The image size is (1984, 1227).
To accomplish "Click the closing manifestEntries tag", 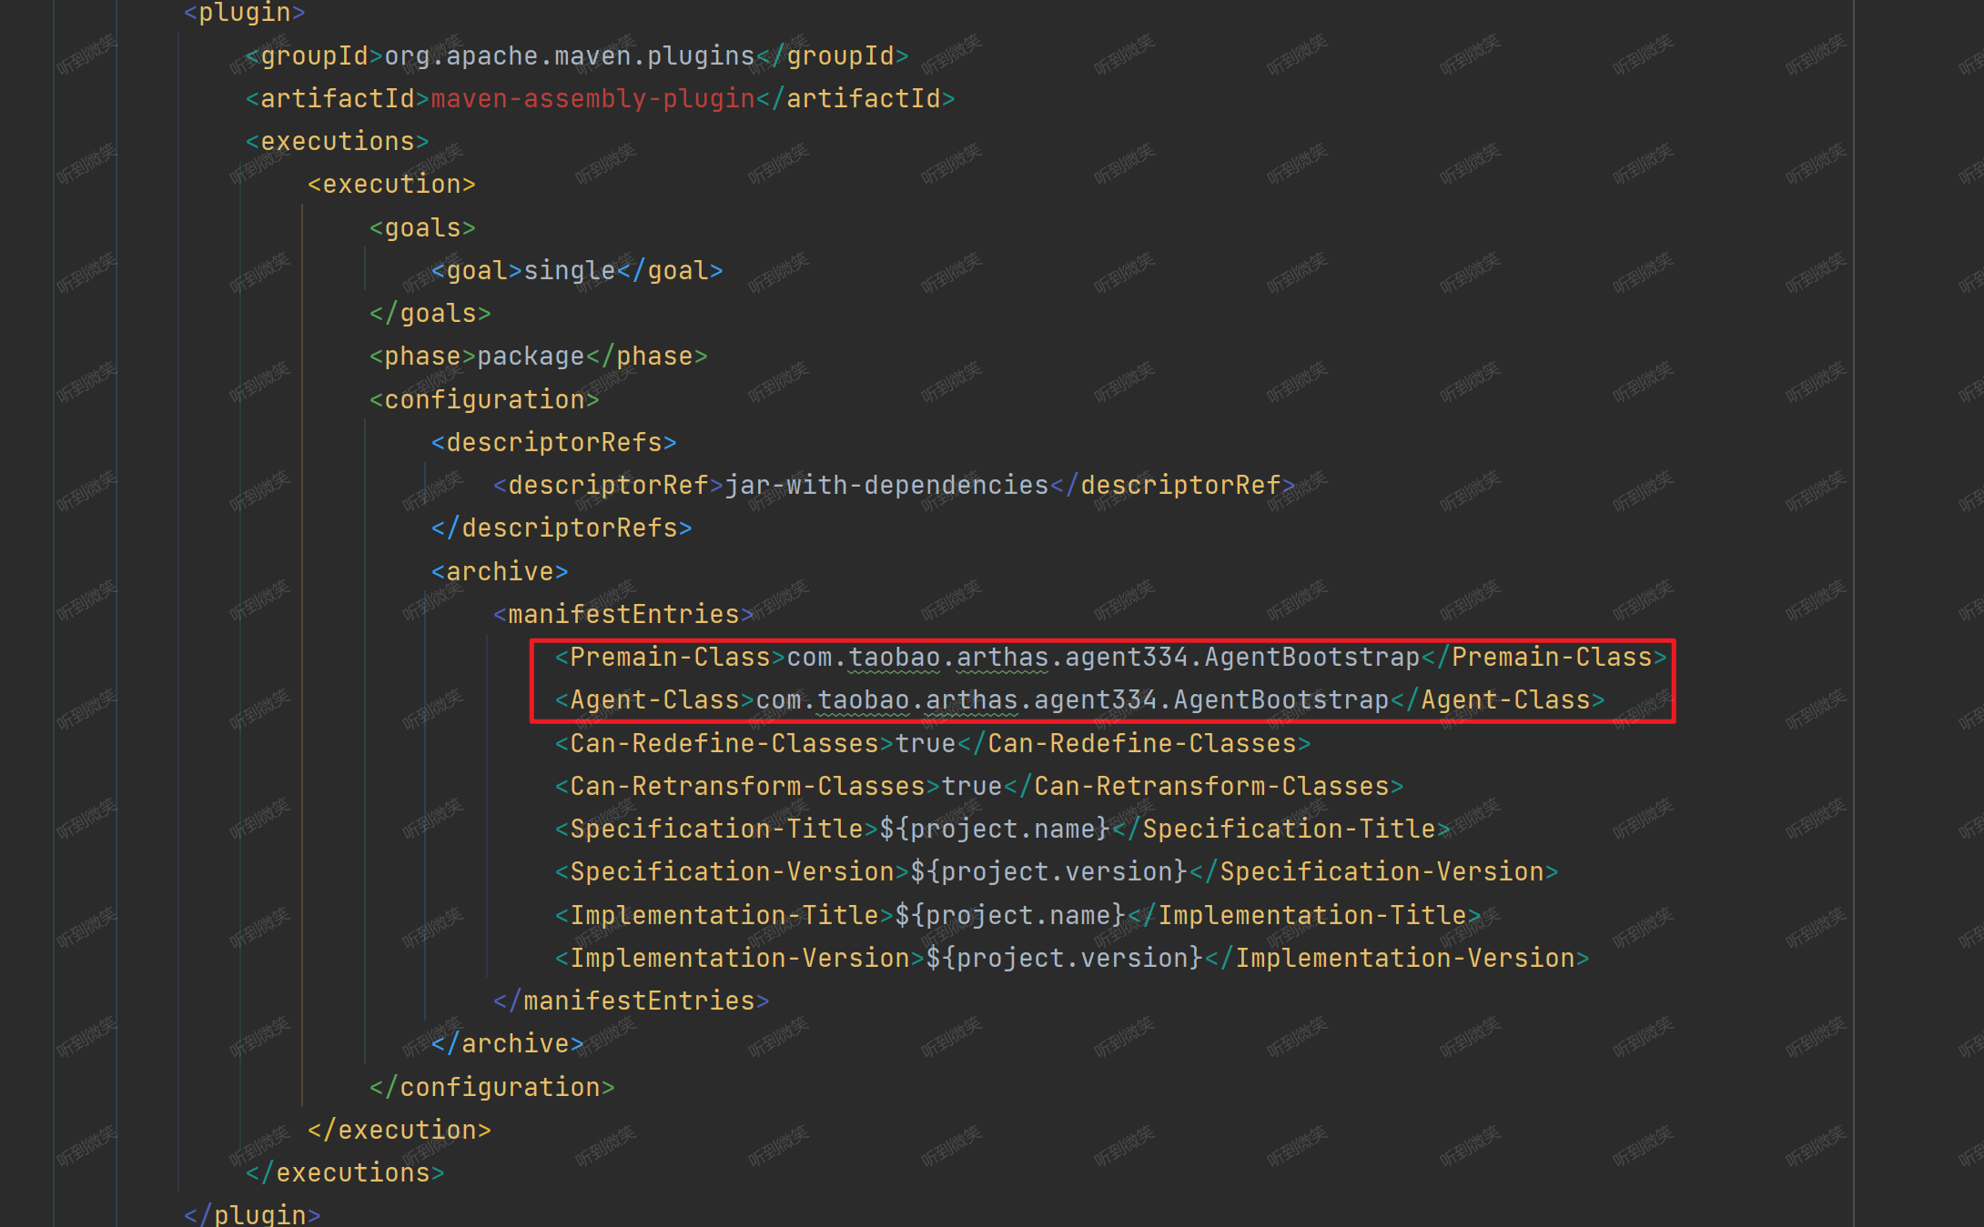I will pyautogui.click(x=631, y=1001).
